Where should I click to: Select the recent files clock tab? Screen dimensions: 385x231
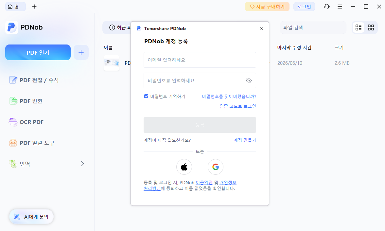coord(117,27)
